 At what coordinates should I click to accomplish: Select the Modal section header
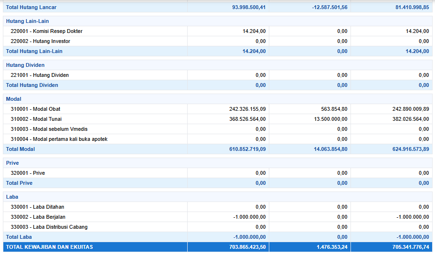pos(13,99)
